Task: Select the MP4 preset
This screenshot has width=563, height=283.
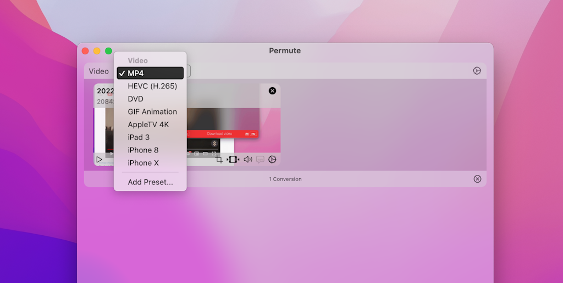Action: (x=150, y=73)
